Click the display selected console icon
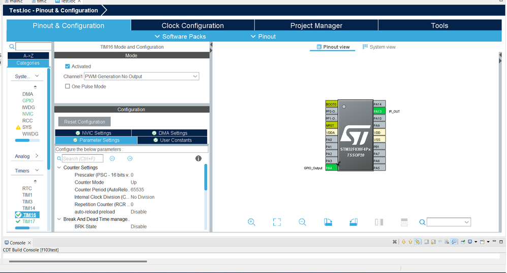This screenshot has height=273, width=507. click(470, 242)
